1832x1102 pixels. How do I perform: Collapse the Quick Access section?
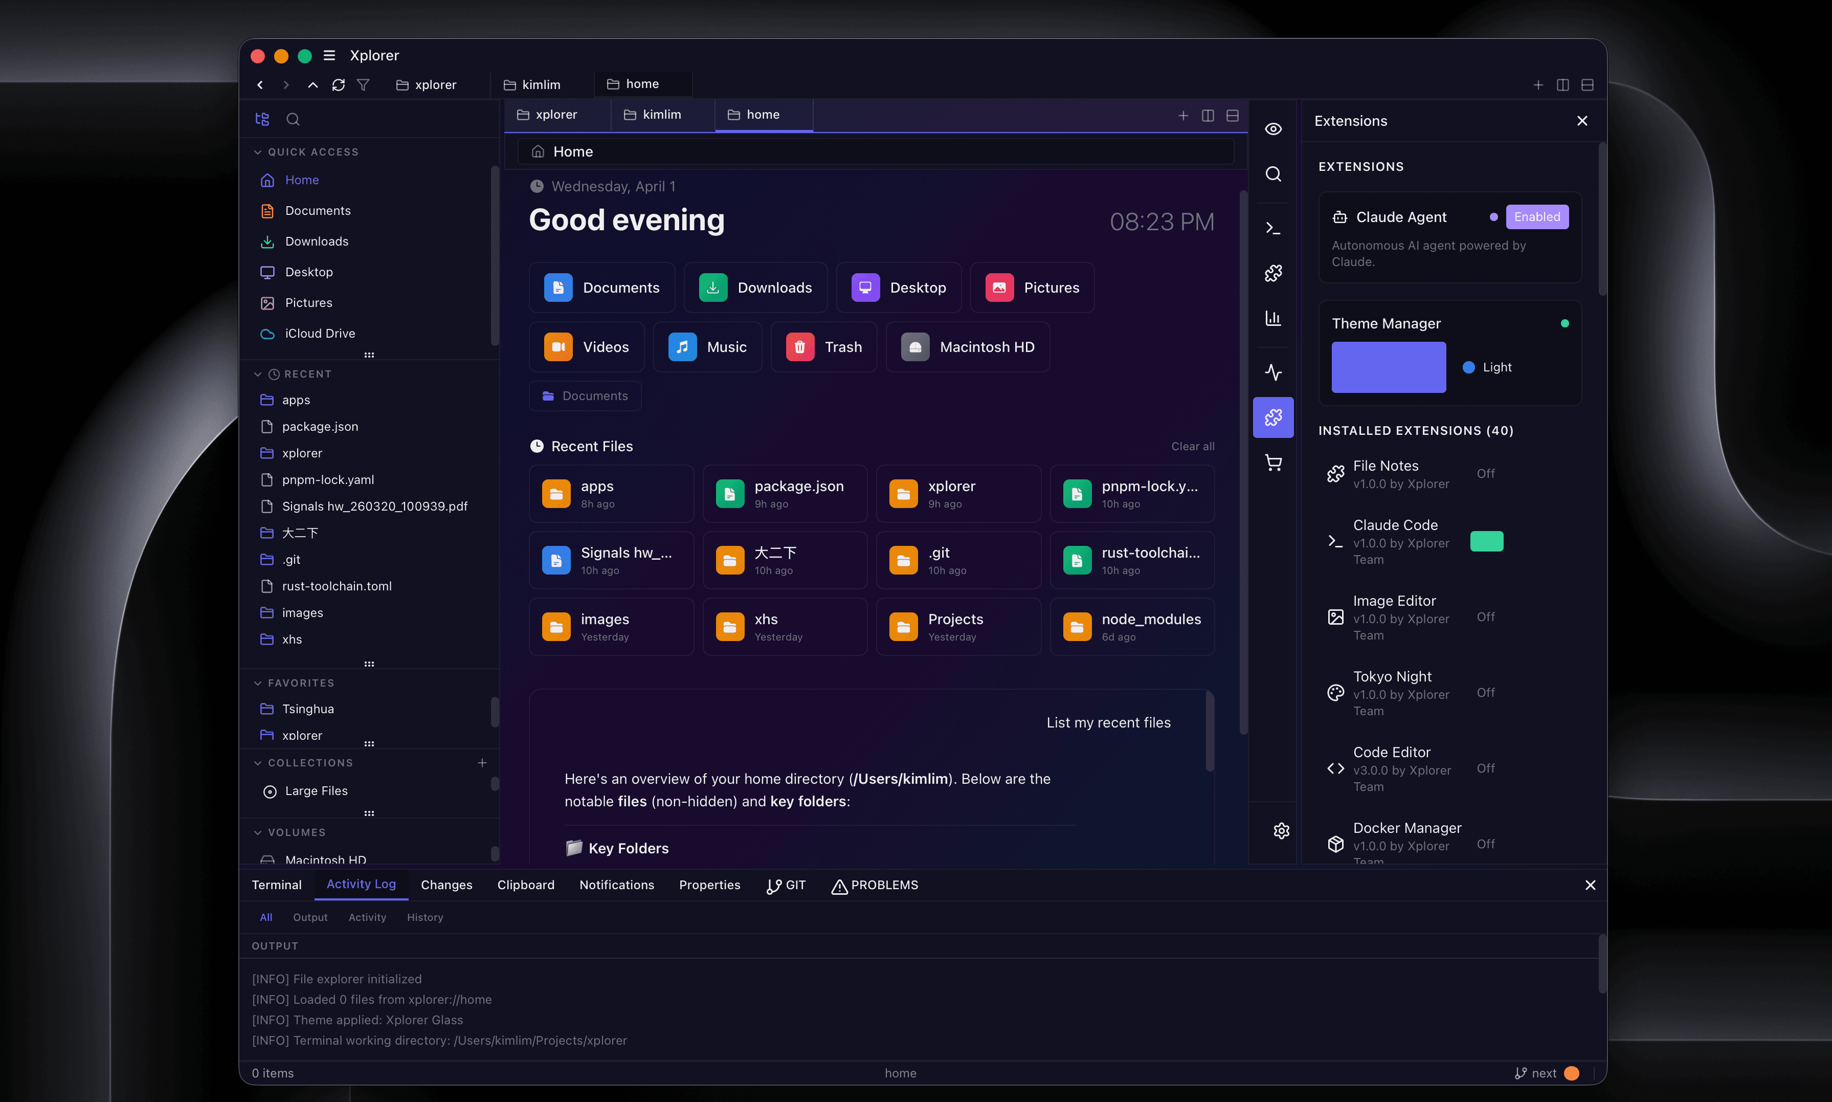pos(258,151)
